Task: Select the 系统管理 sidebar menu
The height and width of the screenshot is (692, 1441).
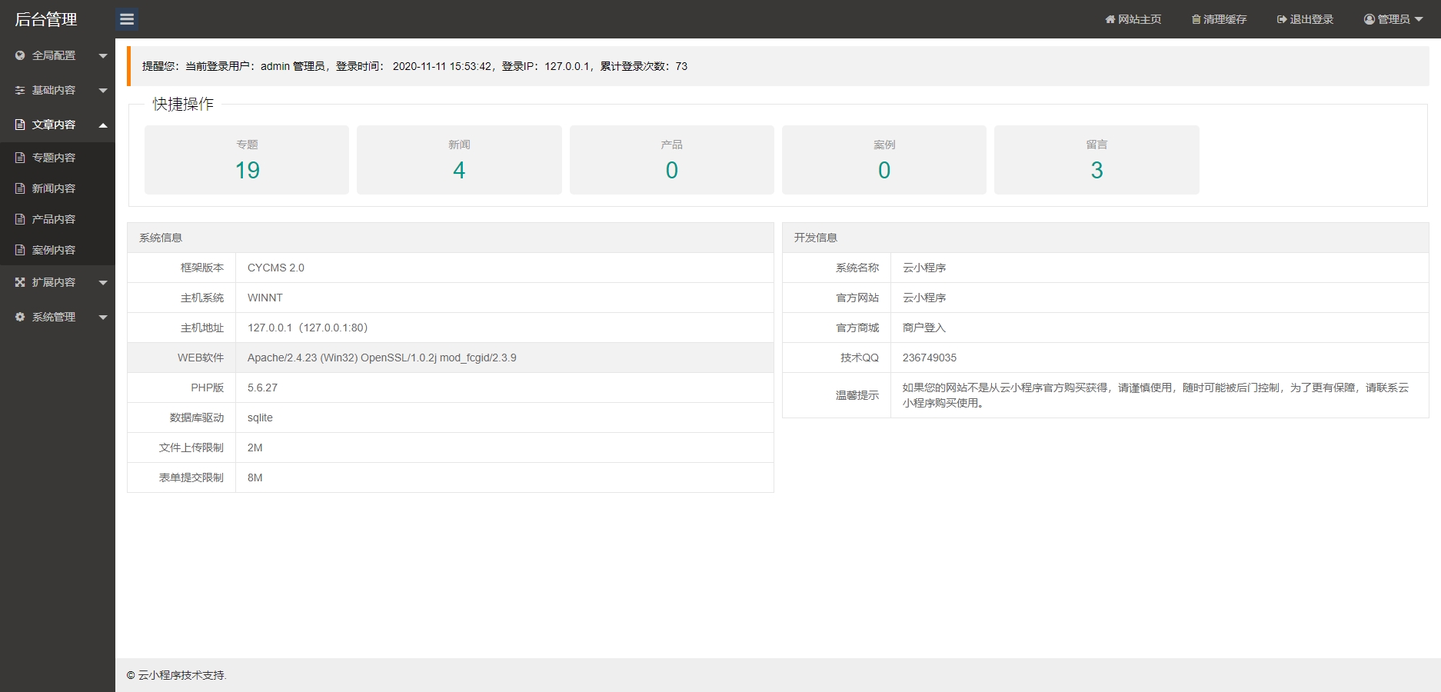Action: (x=58, y=317)
